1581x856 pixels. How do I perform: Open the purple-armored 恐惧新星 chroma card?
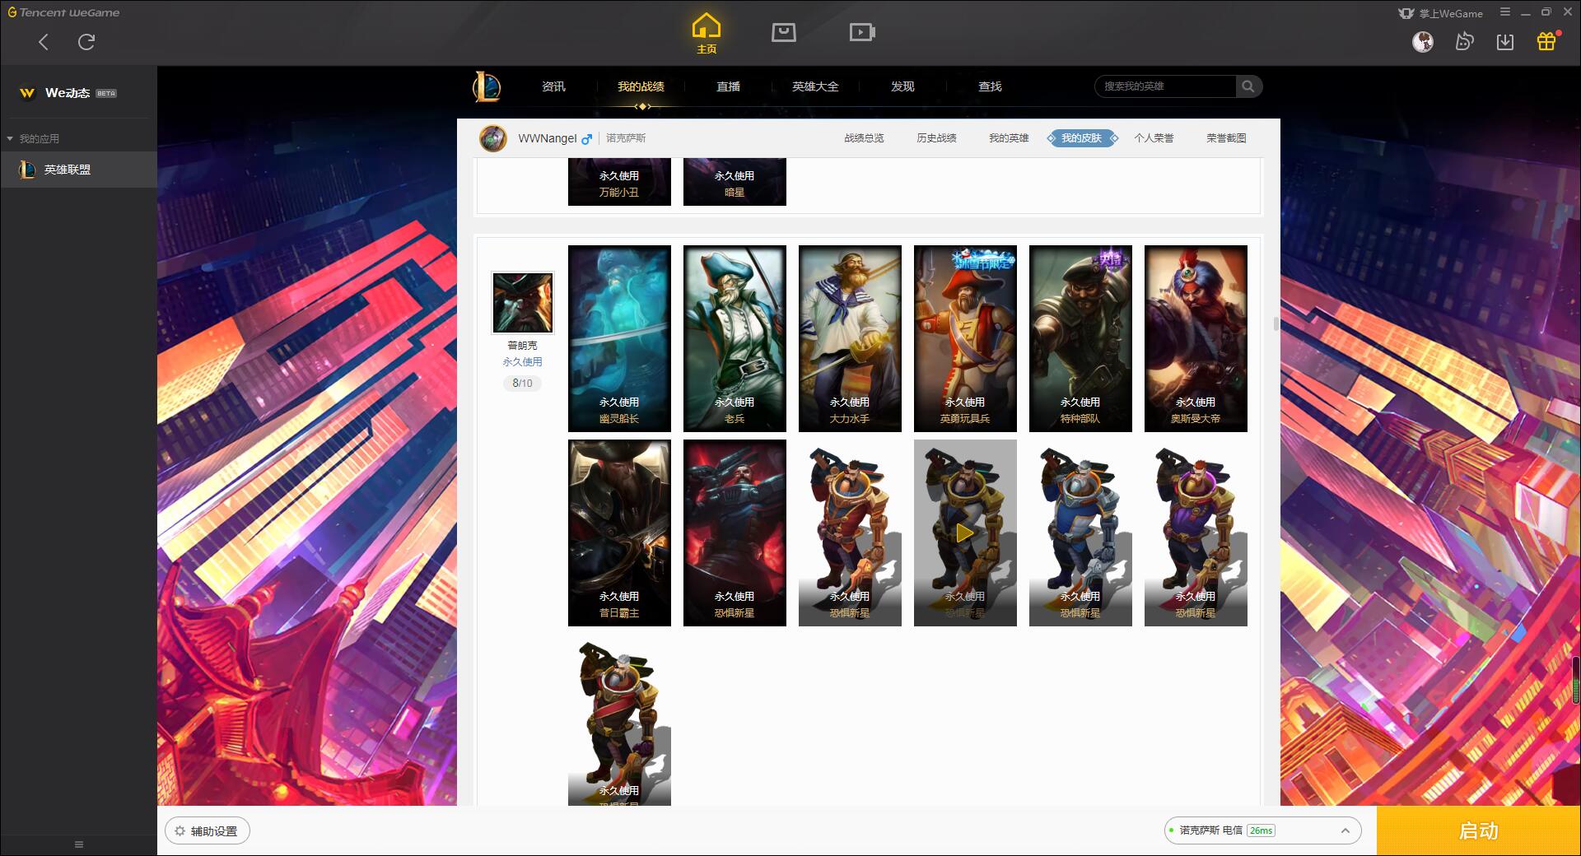tap(1196, 533)
